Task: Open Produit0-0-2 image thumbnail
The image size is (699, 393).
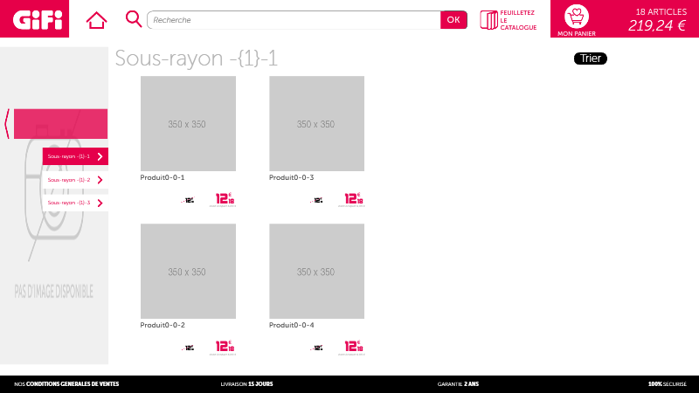Action: (x=188, y=271)
